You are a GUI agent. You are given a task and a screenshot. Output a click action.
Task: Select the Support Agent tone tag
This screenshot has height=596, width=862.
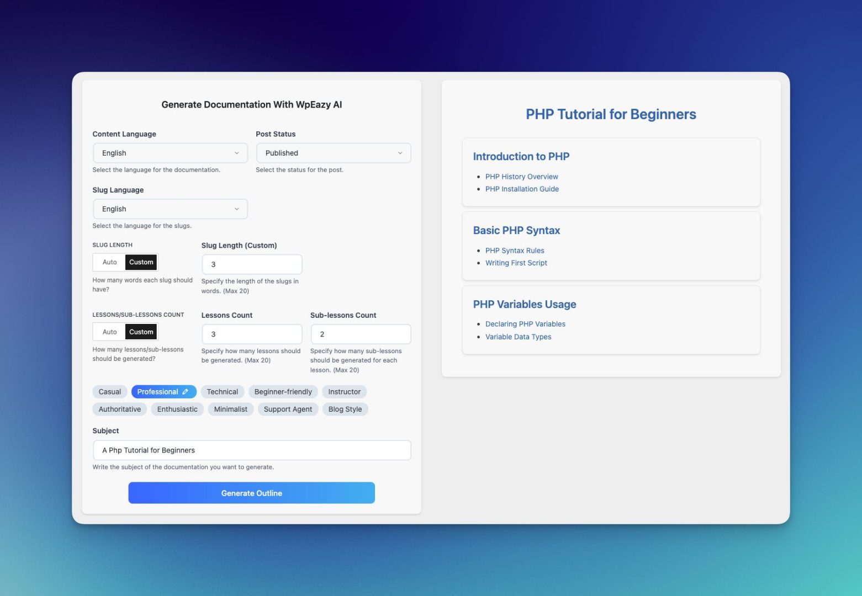point(288,409)
